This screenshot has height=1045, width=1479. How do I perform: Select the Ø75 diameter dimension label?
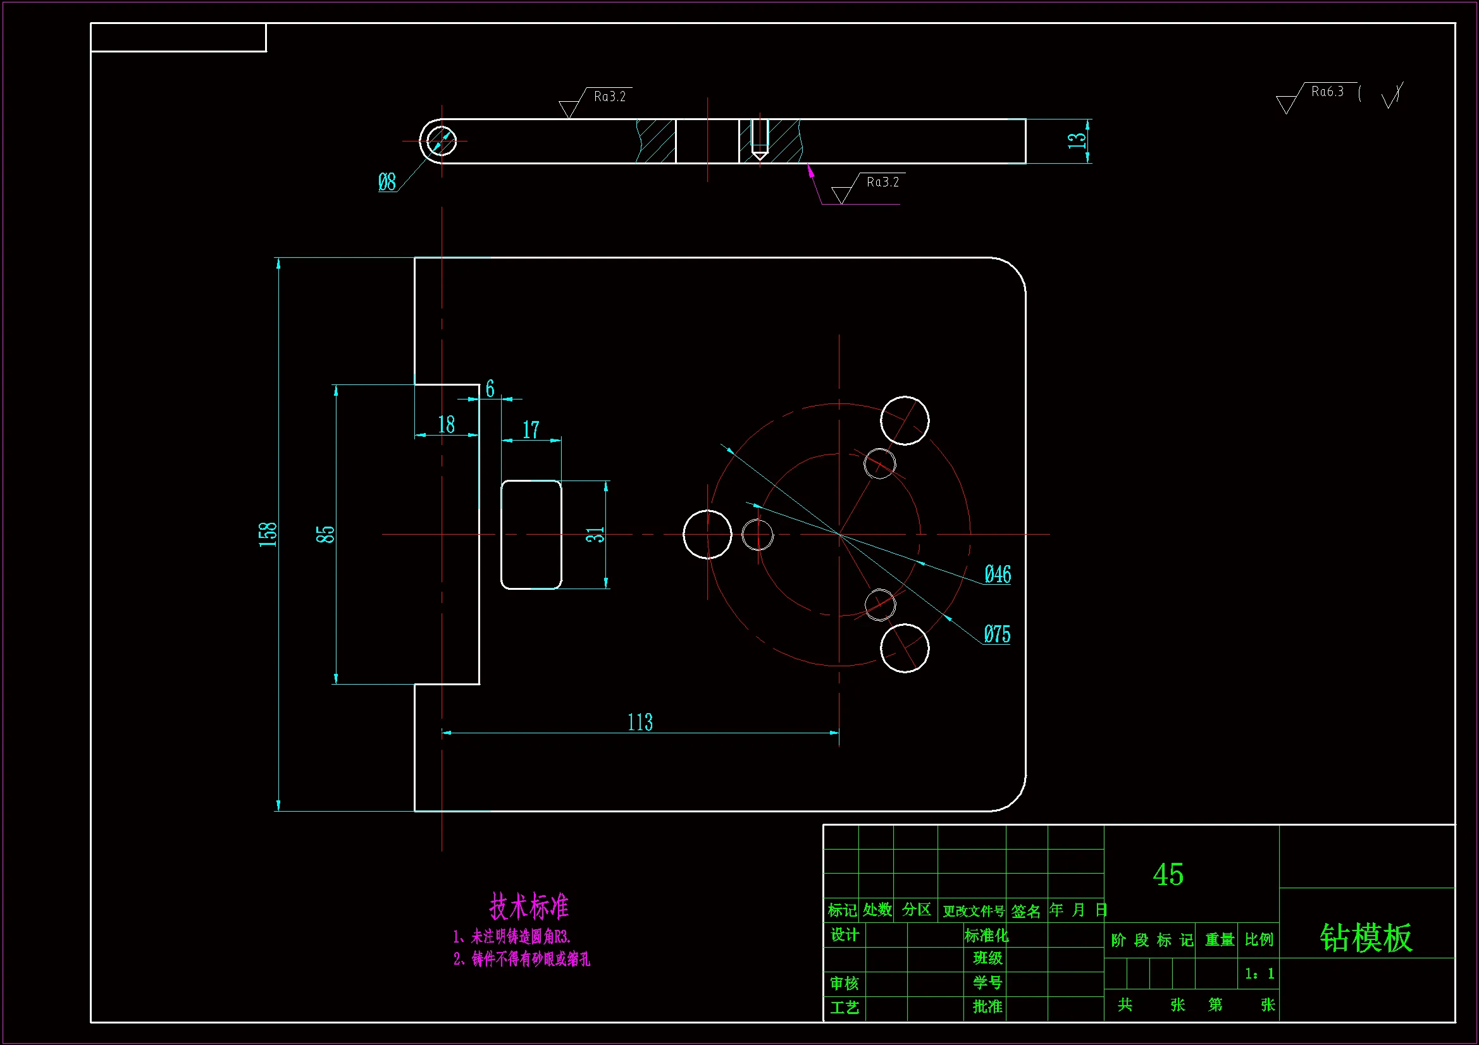pos(996,635)
